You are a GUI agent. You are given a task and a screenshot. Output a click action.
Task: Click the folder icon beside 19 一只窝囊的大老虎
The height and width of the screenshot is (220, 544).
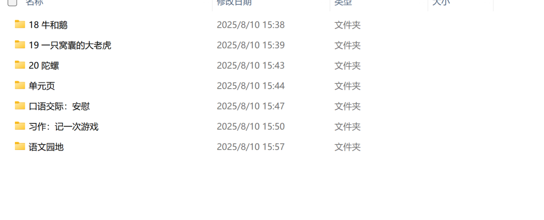(x=20, y=45)
